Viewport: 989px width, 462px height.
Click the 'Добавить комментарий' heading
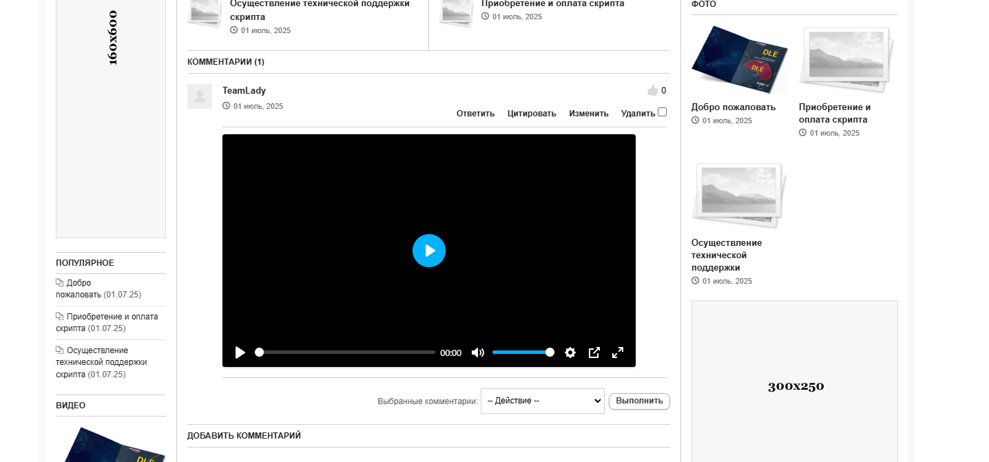point(244,436)
